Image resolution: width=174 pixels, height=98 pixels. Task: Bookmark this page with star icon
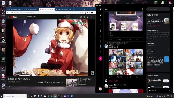coord(83,13)
